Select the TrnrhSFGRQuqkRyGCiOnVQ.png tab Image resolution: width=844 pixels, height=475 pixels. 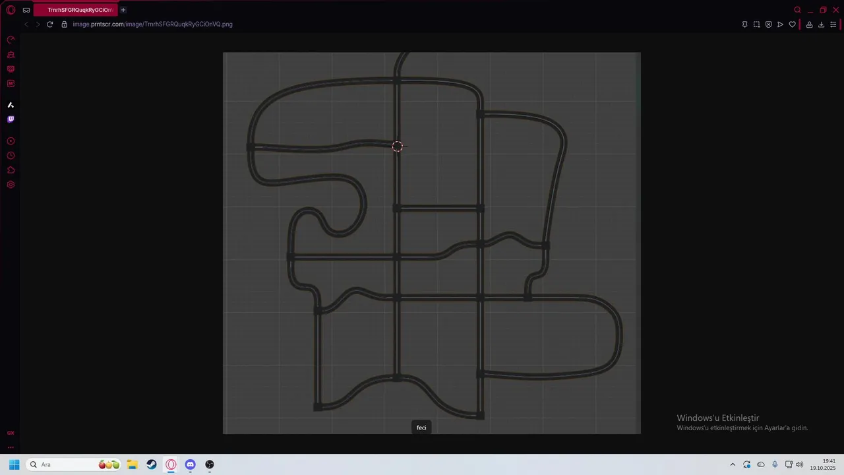click(76, 10)
